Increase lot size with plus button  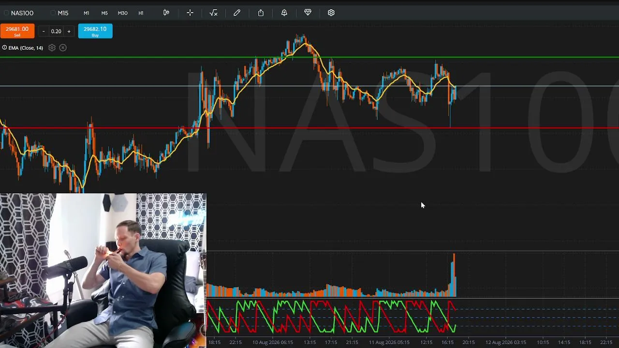pyautogui.click(x=69, y=31)
